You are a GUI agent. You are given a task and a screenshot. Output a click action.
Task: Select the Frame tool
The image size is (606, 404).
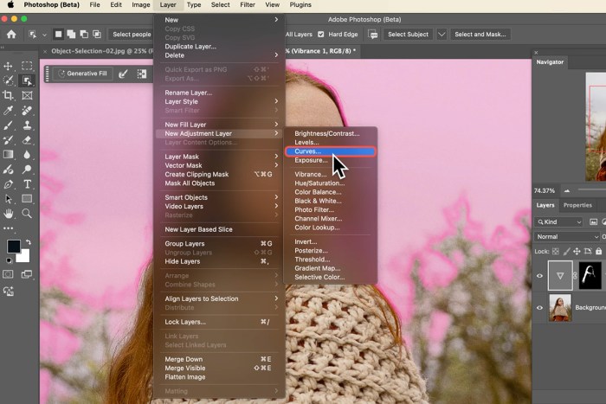pyautogui.click(x=27, y=95)
